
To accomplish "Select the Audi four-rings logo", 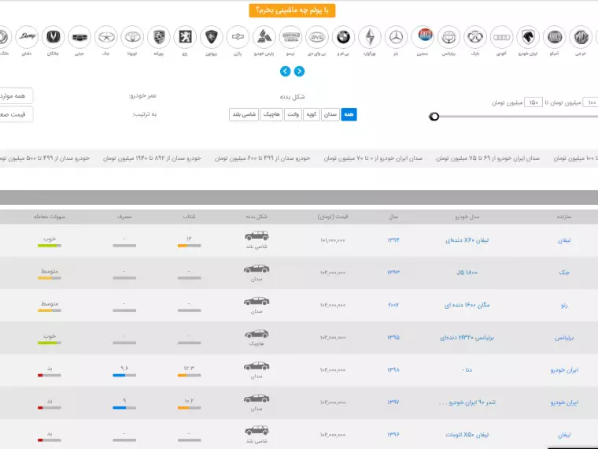I will pyautogui.click(x=501, y=37).
